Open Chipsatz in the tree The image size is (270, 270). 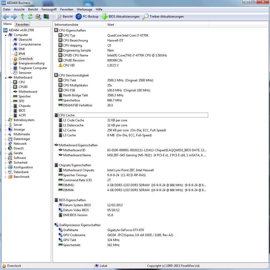click(24, 106)
